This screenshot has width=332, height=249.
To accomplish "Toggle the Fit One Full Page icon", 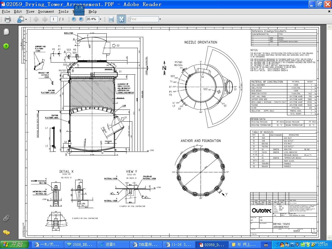I will pos(121,19).
